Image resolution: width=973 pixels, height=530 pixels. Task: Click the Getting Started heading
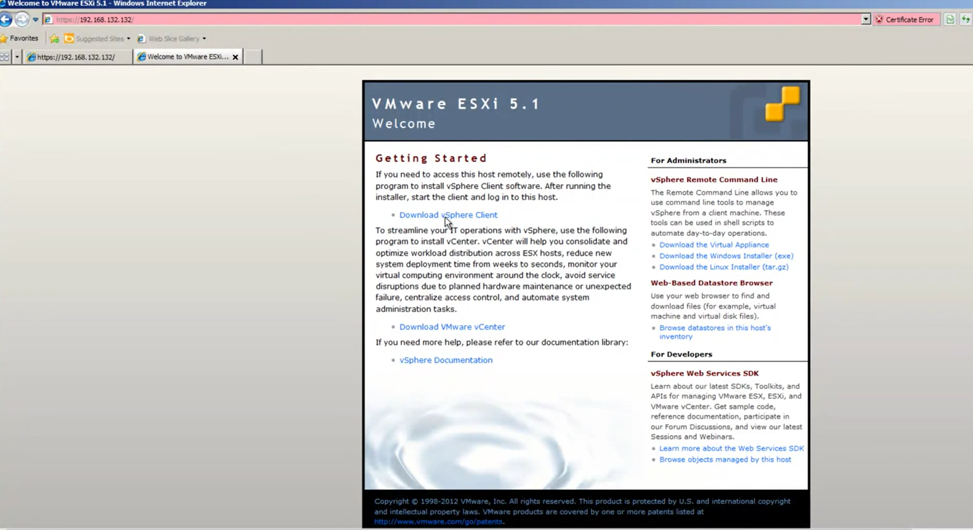point(431,158)
